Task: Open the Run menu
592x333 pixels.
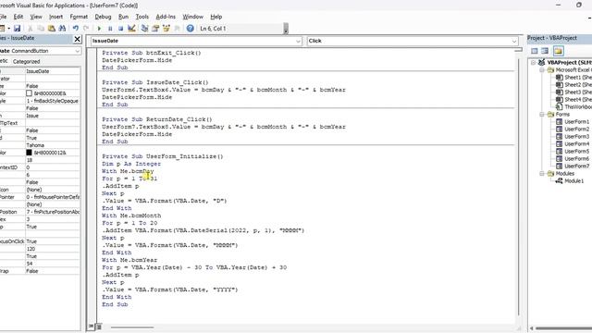Action: [123, 17]
